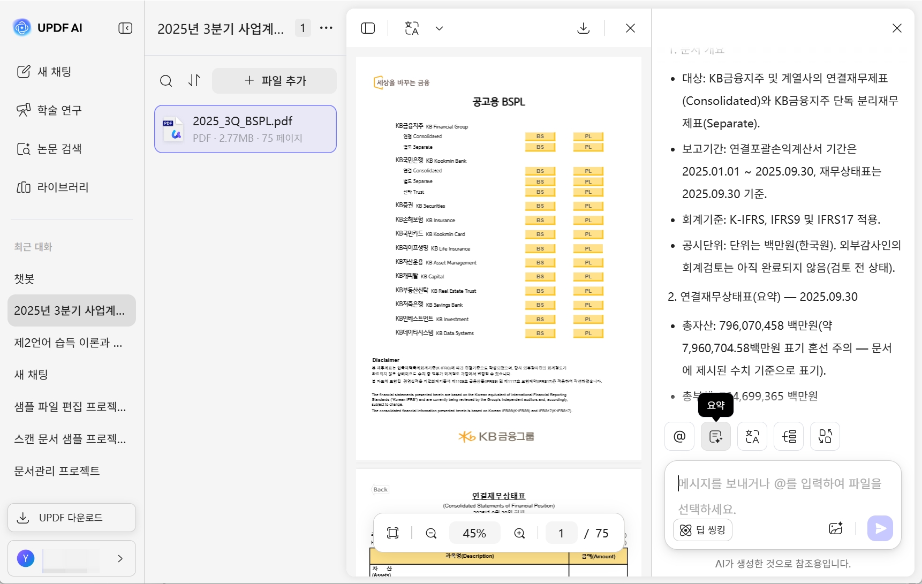This screenshot has height=584, width=922.
Task: Collapse the left sidebar panel
Action: click(x=125, y=28)
